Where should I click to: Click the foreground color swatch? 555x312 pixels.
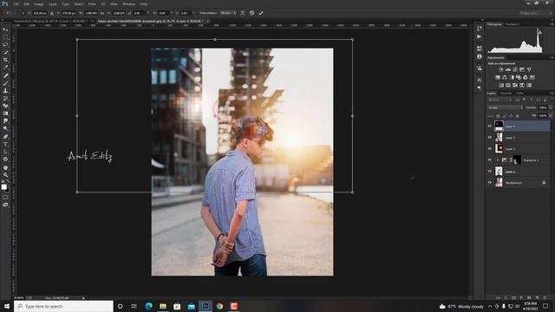point(3,187)
